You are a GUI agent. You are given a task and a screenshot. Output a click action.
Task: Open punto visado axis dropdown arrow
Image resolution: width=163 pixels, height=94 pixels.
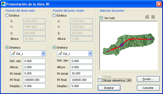[90, 53]
